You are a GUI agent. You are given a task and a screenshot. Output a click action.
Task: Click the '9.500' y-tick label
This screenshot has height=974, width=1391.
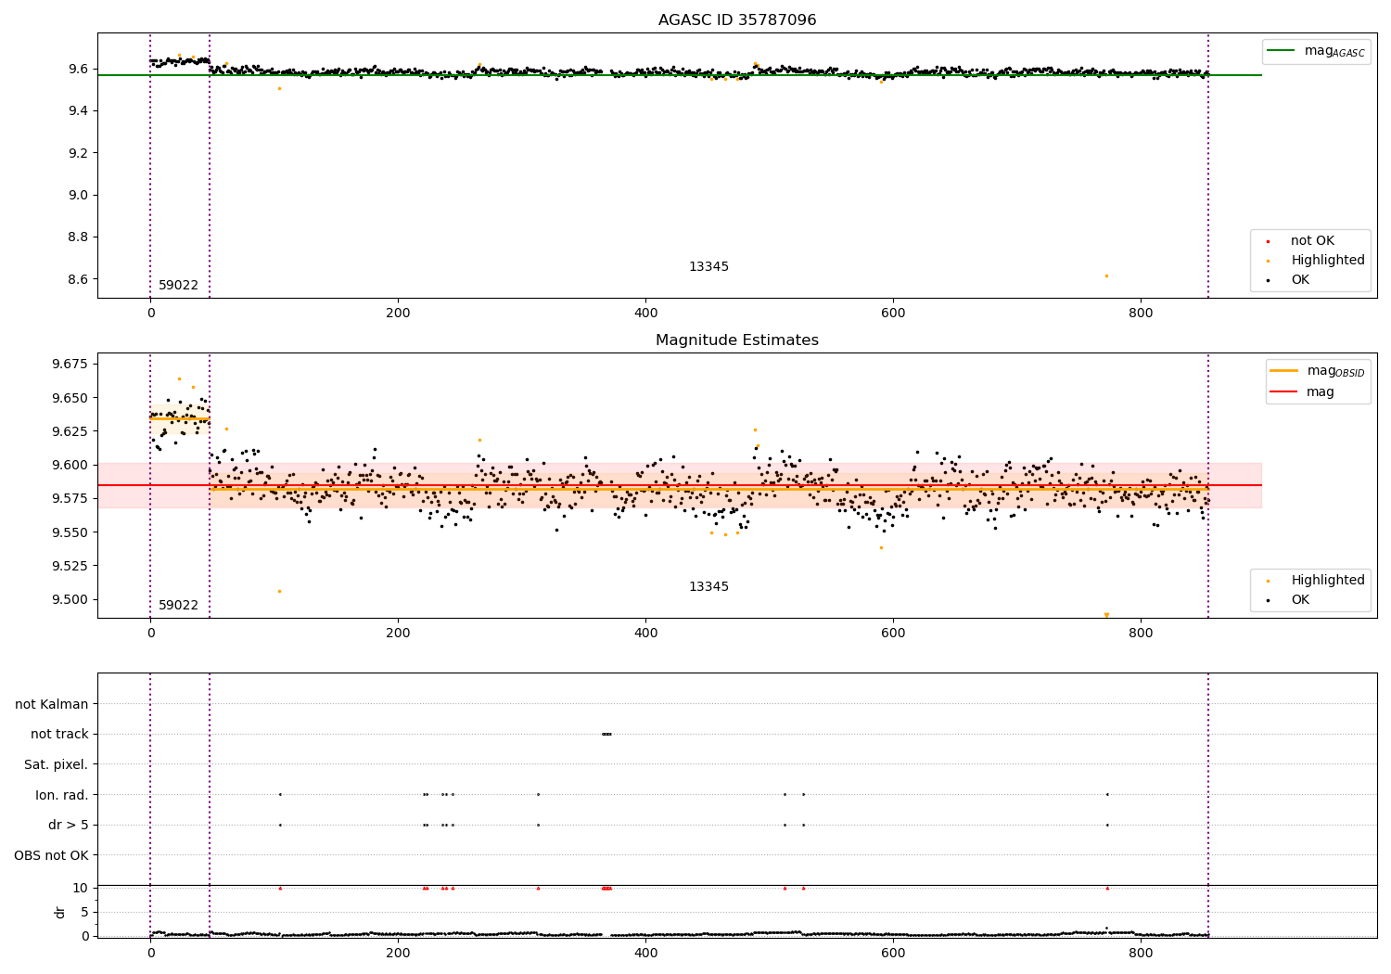click(x=70, y=599)
